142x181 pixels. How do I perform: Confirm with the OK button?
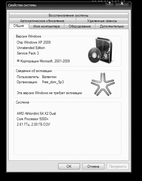click(69, 166)
